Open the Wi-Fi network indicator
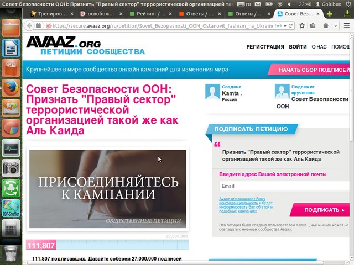The height and width of the screenshot is (265, 354). [x=280, y=4]
